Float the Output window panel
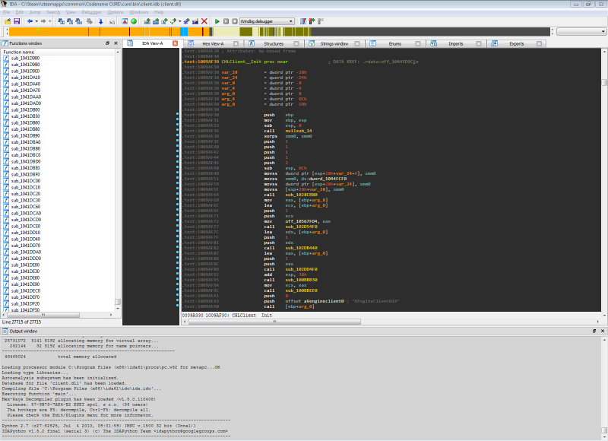The height and width of the screenshot is (441, 608). click(x=594, y=331)
